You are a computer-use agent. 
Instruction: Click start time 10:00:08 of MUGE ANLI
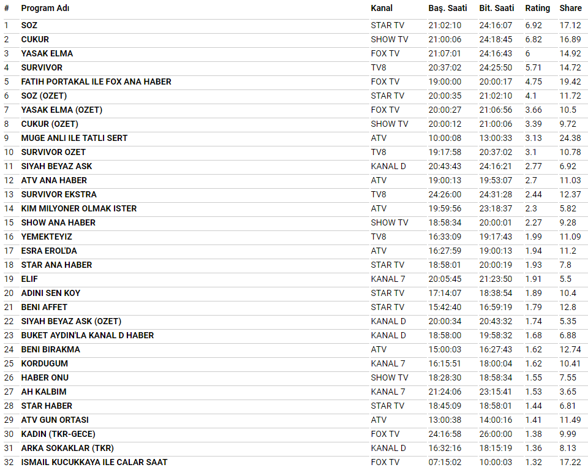point(445,138)
